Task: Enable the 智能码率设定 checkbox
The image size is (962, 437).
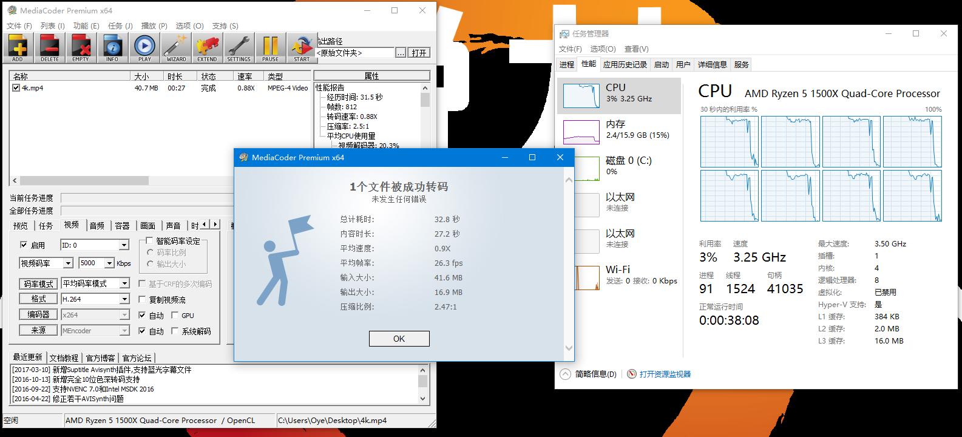Action: 150,241
